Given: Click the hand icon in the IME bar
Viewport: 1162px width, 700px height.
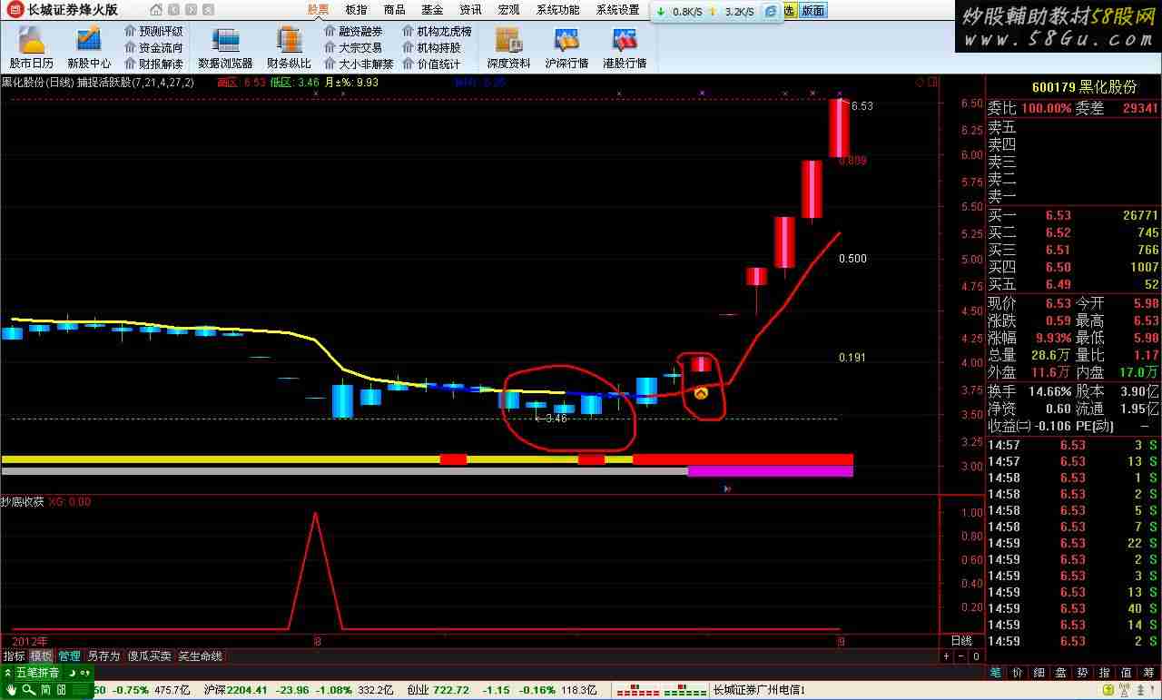Looking at the screenshot, I should click(10, 689).
